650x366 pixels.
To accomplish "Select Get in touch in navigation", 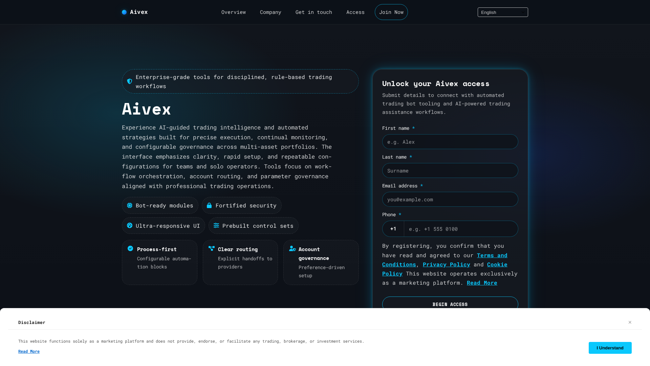I will [314, 12].
